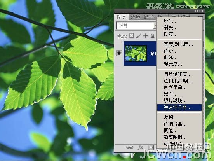Open the layer style fx icon

(x=141, y=147)
